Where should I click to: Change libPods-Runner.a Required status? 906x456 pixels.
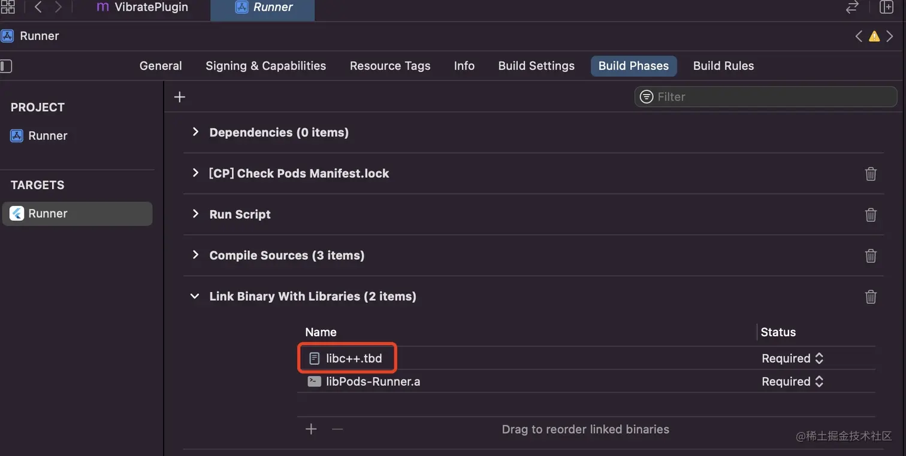793,381
